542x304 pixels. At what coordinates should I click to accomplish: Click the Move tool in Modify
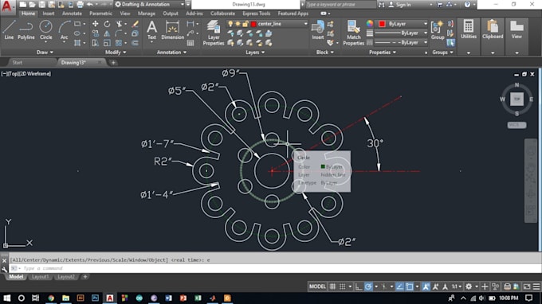coord(95,24)
